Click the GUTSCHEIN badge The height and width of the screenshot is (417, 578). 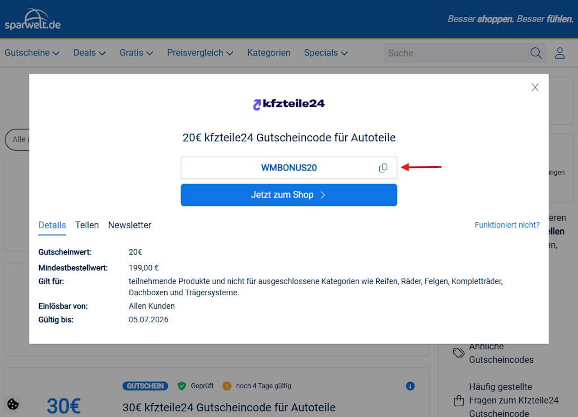[145, 386]
